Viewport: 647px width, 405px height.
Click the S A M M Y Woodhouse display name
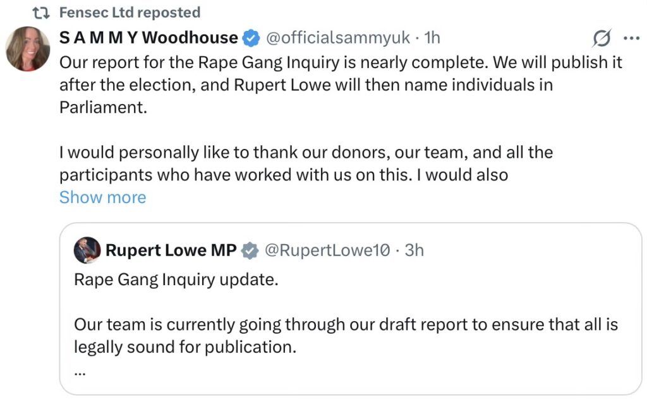148,38
